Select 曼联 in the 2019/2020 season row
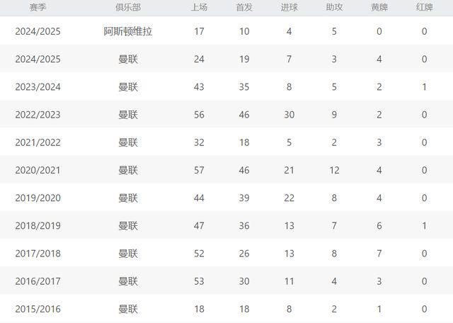The image size is (453, 323). (128, 198)
